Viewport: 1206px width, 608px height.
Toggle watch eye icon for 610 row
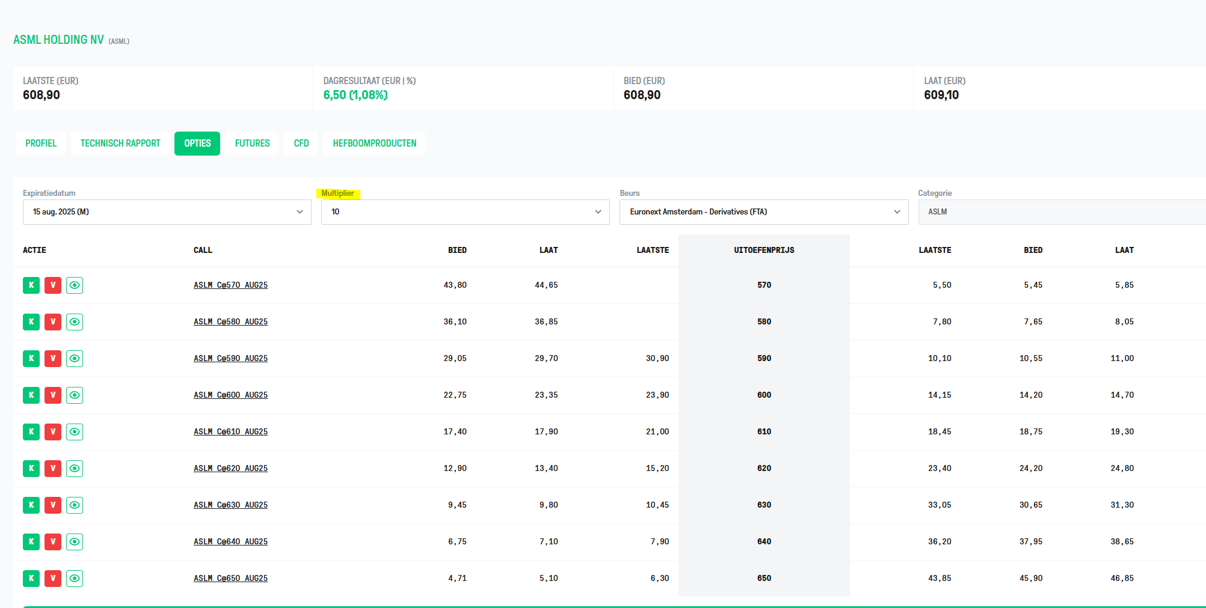pos(75,432)
